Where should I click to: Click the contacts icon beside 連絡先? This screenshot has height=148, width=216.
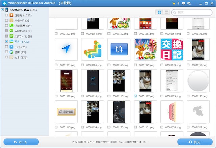point(11,15)
